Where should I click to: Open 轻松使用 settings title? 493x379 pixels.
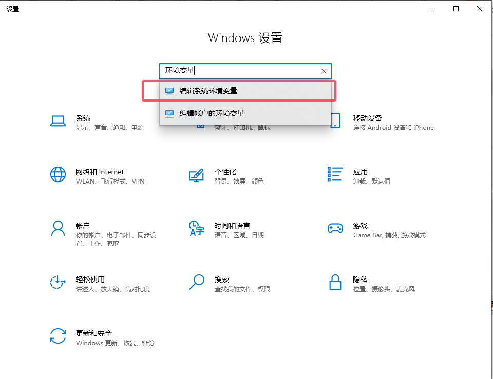(x=90, y=280)
